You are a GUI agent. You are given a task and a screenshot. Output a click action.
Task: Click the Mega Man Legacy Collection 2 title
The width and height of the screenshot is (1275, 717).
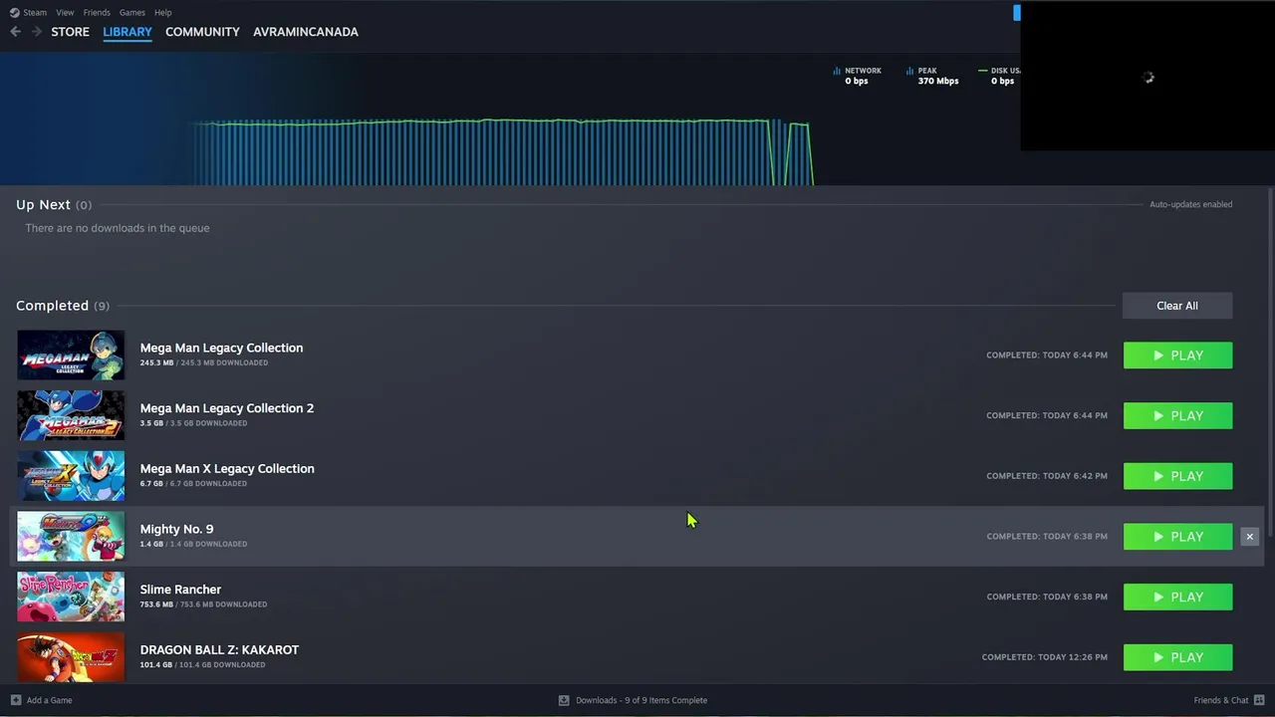[x=226, y=408]
